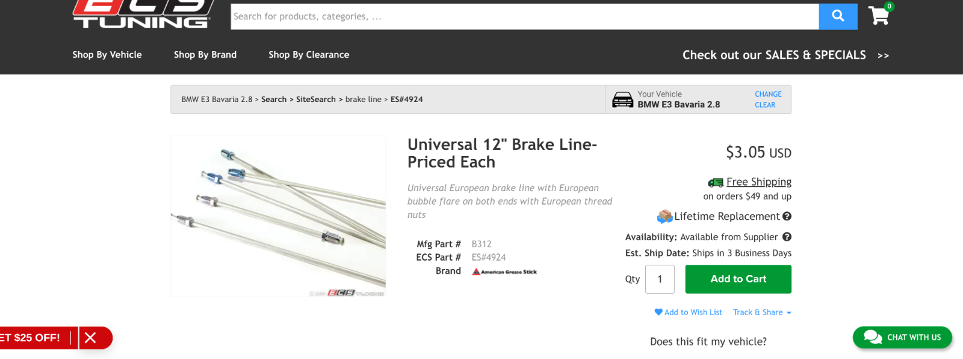Close the $25 off promo banner

[x=90, y=337]
